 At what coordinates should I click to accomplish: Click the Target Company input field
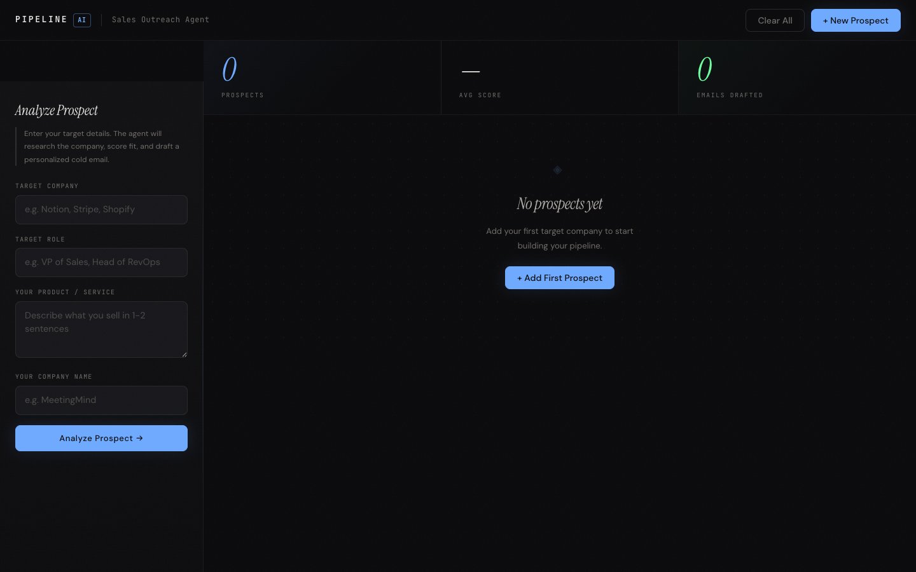(101, 210)
